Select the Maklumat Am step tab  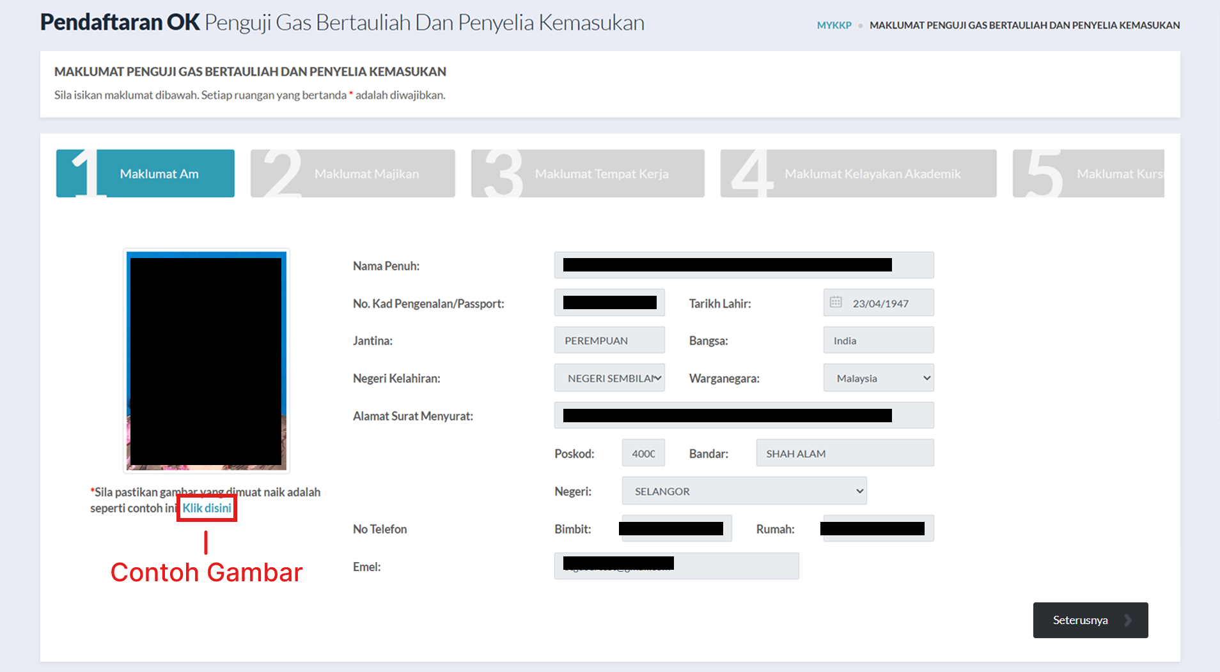(x=145, y=174)
